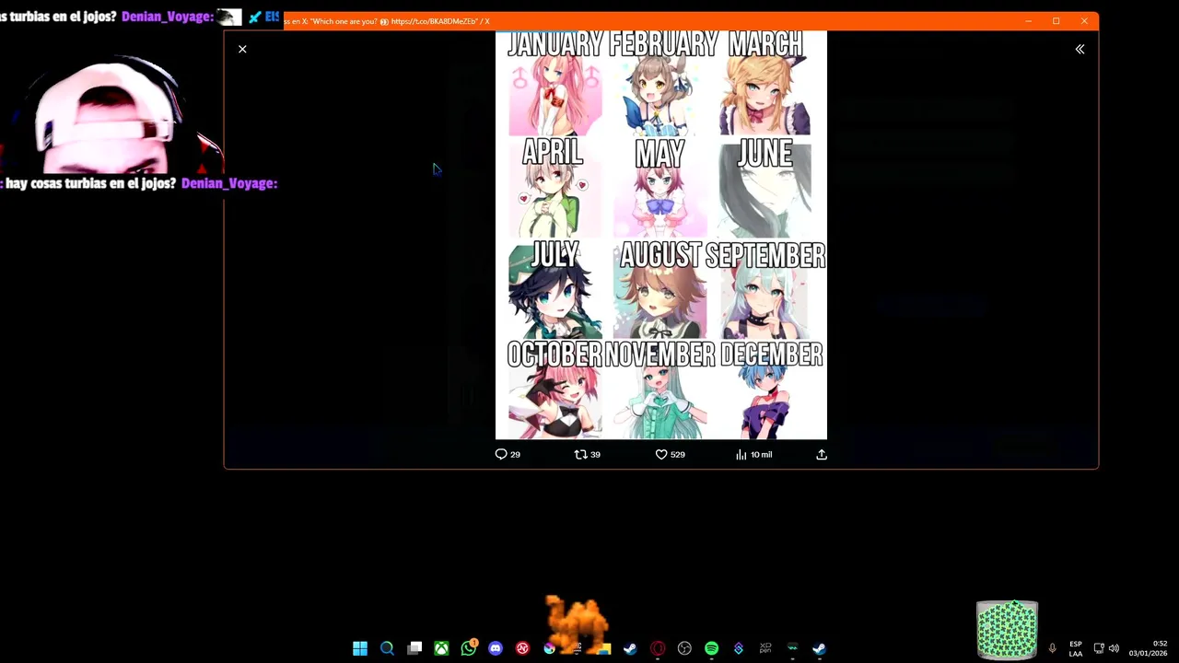This screenshot has width=1179, height=663.
Task: Minimize the orange X browser window
Action: 1028,21
